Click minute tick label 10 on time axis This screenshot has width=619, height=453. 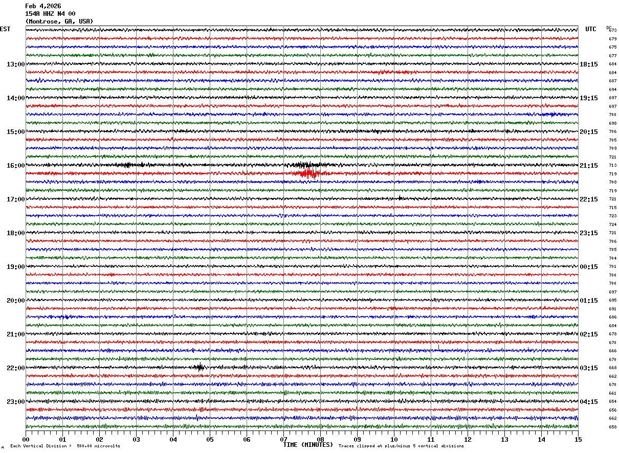pos(394,439)
